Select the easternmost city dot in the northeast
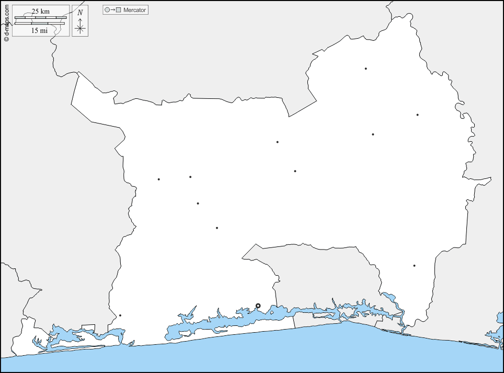The image size is (504, 373). click(x=417, y=115)
